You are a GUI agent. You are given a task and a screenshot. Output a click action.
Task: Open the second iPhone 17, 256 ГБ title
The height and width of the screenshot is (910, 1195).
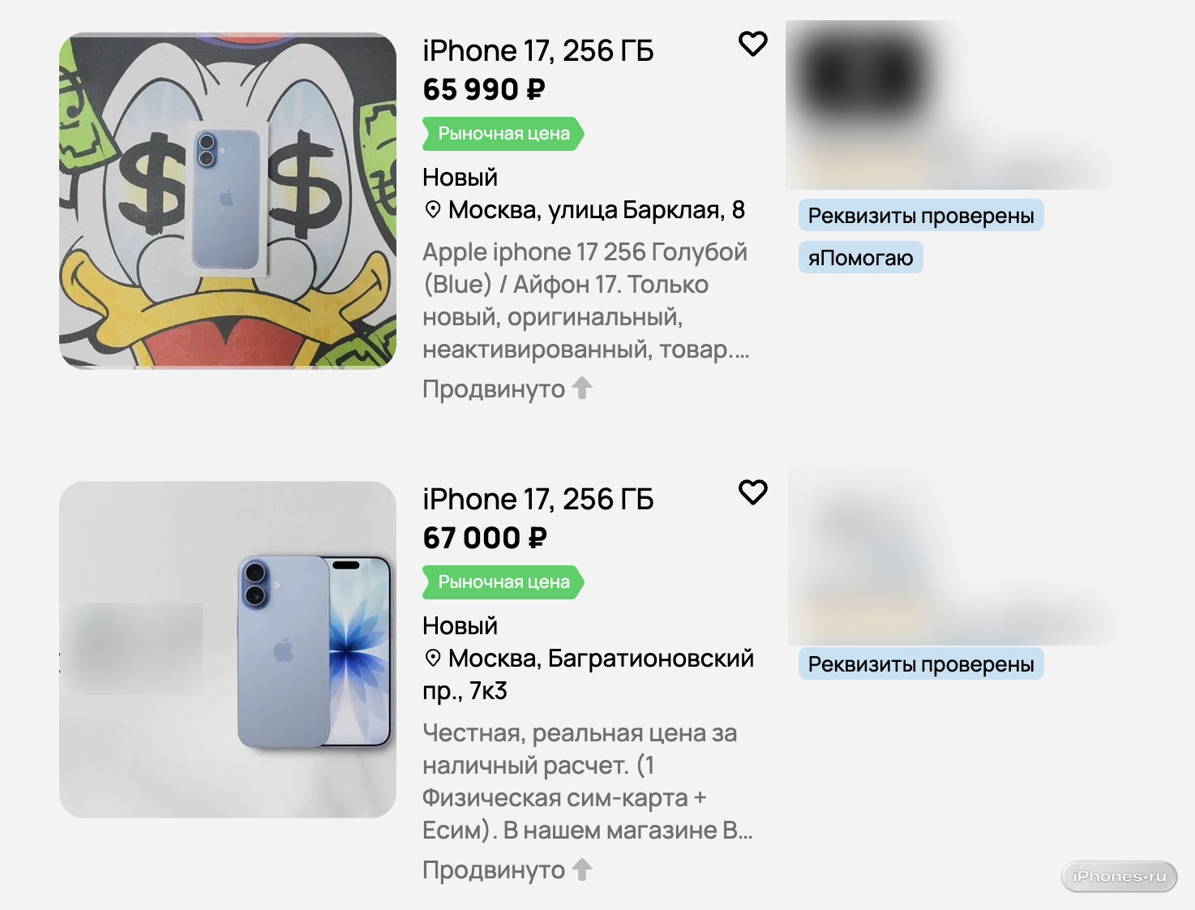point(538,500)
